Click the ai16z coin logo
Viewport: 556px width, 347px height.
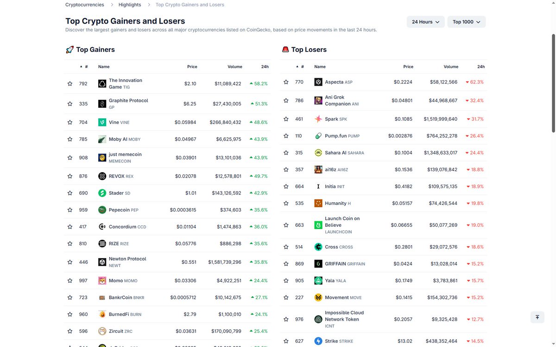318,170
